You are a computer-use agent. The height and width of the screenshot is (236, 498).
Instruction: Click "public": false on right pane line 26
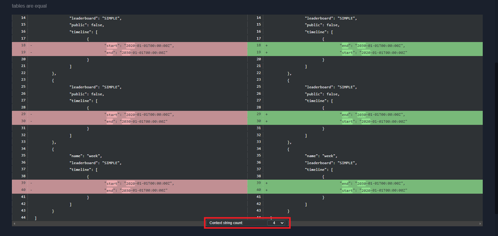coord(322,94)
